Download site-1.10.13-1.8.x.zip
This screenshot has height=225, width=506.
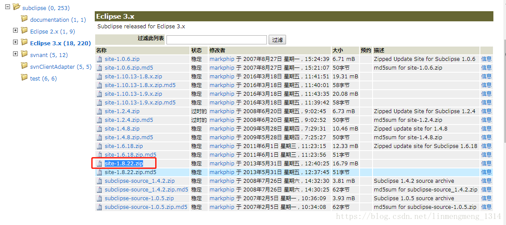coord(133,77)
